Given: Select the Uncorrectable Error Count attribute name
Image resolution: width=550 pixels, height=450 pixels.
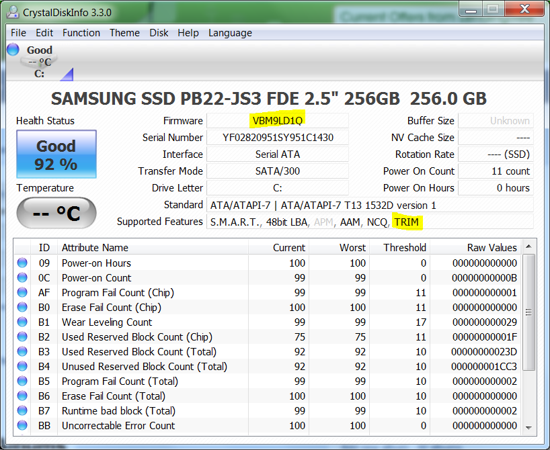Looking at the screenshot, I should [118, 425].
